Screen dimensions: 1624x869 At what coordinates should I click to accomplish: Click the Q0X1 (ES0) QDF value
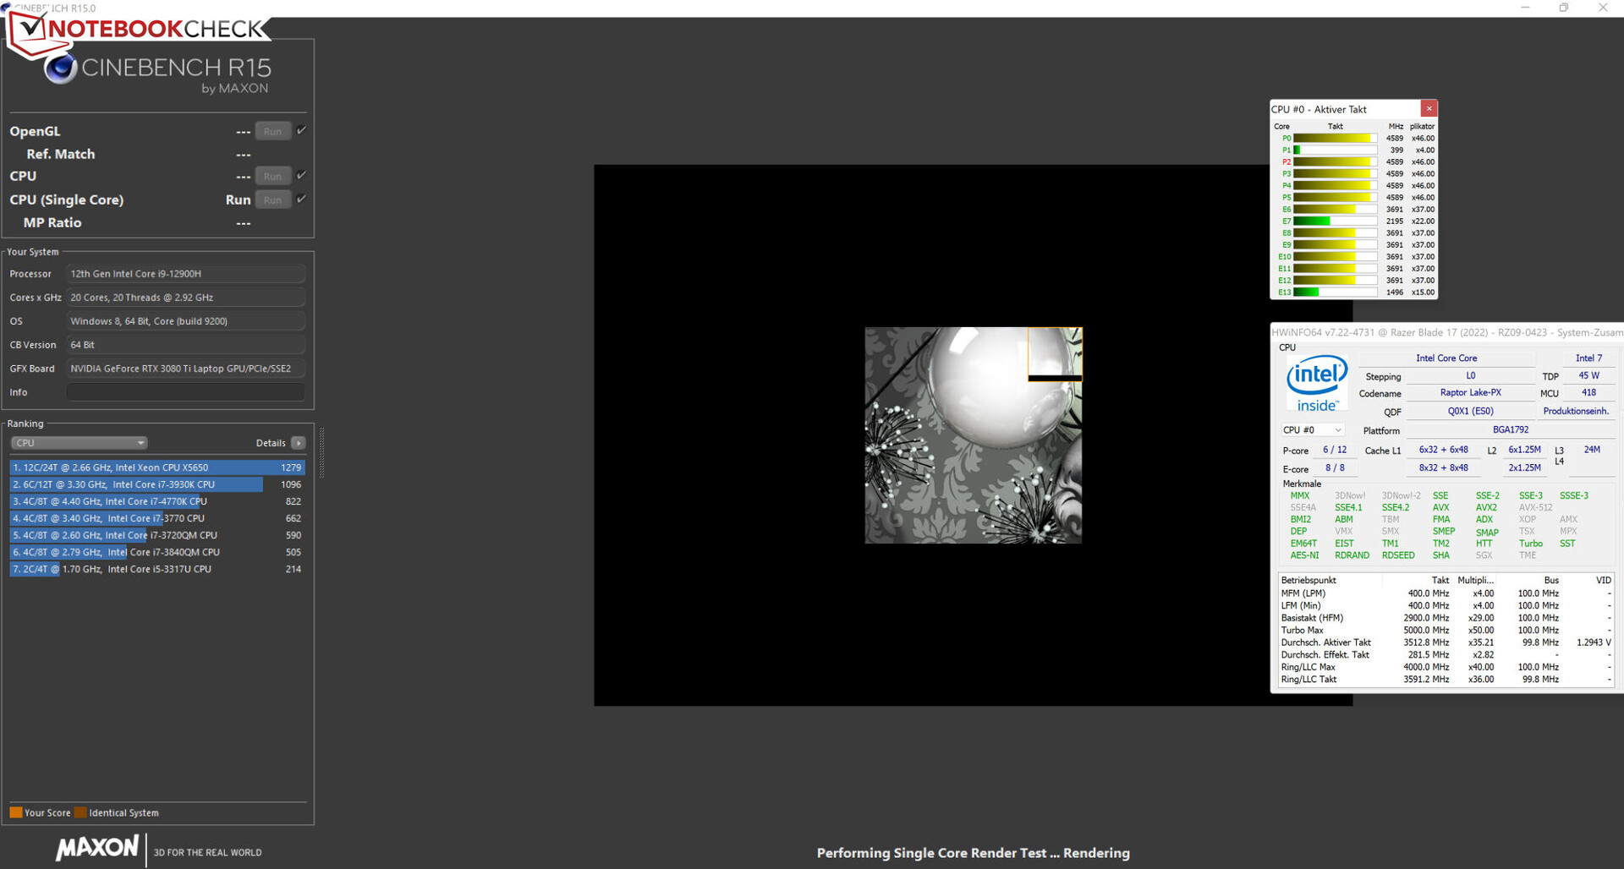(1471, 411)
